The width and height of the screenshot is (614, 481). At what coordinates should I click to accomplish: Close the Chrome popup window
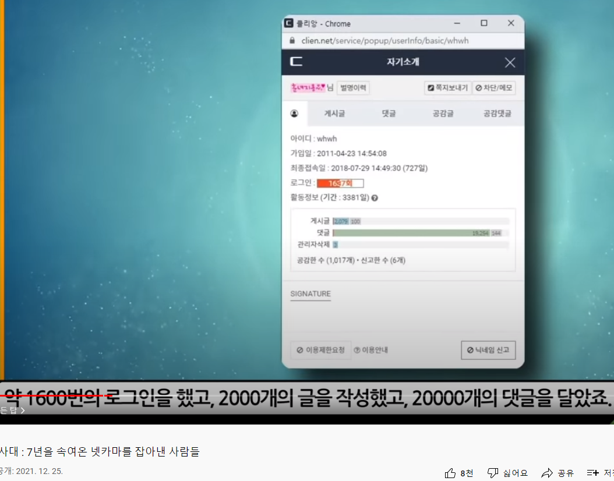click(511, 23)
